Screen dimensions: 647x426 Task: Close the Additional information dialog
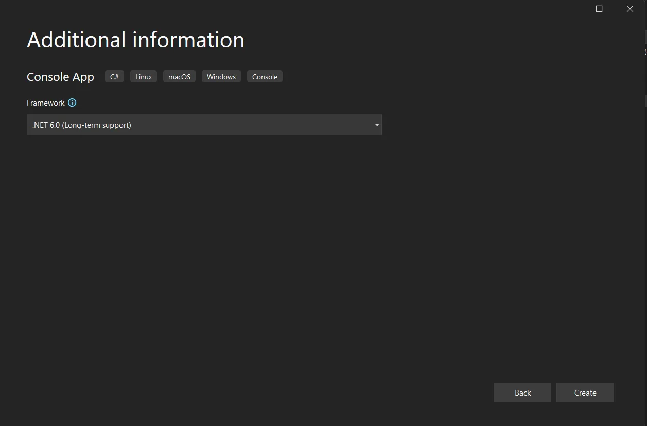coord(629,9)
